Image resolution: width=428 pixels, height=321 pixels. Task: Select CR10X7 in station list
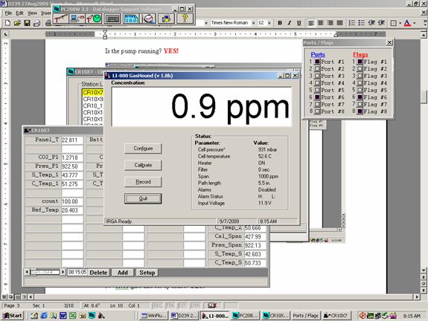(93, 92)
